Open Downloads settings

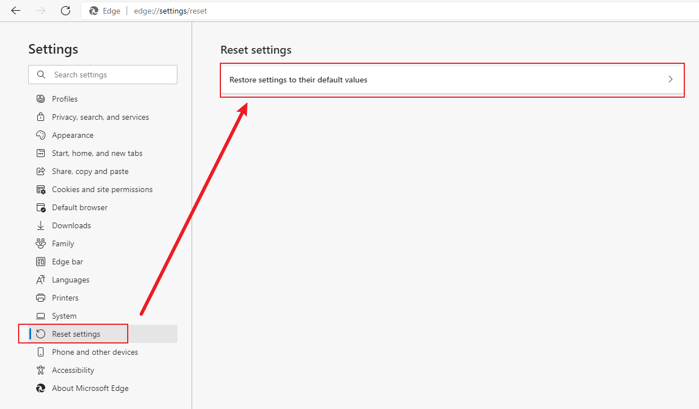pos(103,225)
